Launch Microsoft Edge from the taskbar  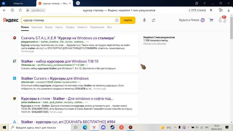pos(85,127)
